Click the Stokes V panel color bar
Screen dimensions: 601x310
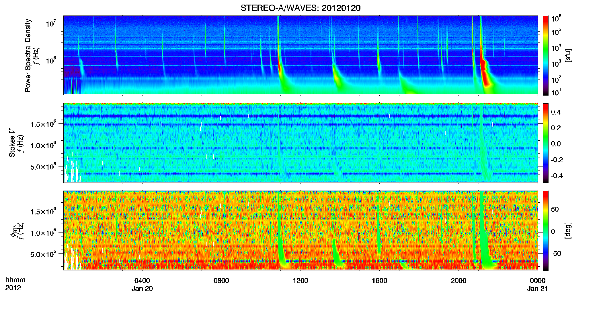(x=546, y=143)
